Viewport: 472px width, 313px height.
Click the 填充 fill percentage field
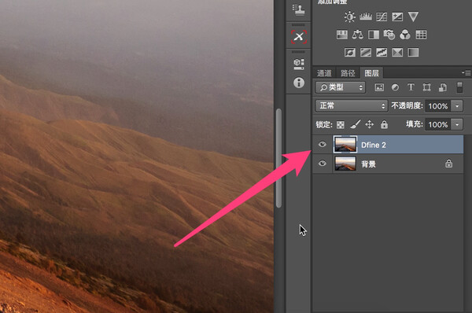[438, 124]
